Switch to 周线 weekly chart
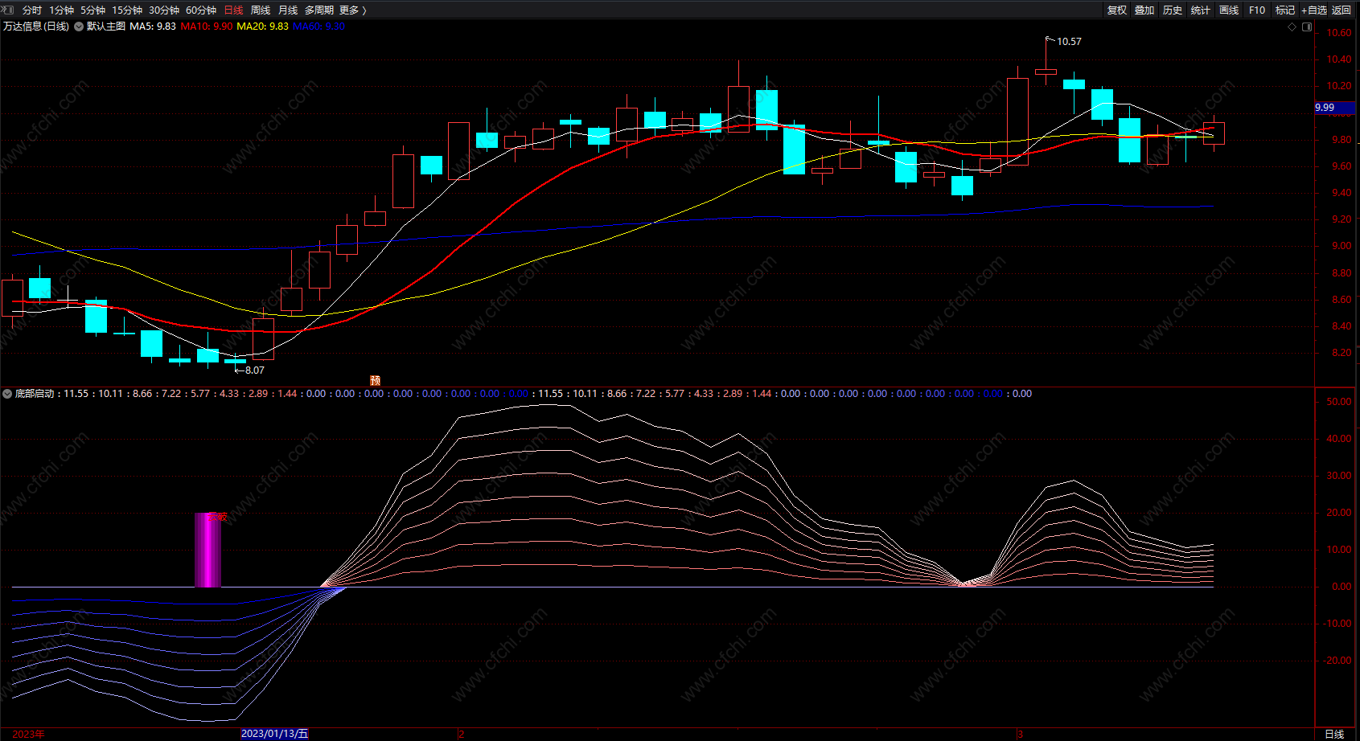Screen dimensions: 1360x741 (x=261, y=10)
